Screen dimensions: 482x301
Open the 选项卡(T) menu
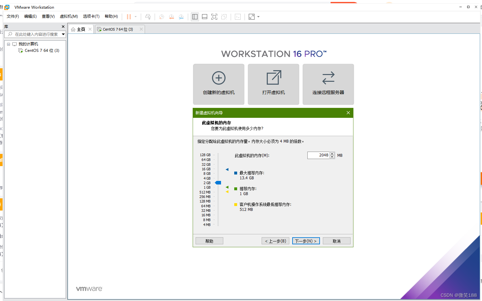(91, 16)
